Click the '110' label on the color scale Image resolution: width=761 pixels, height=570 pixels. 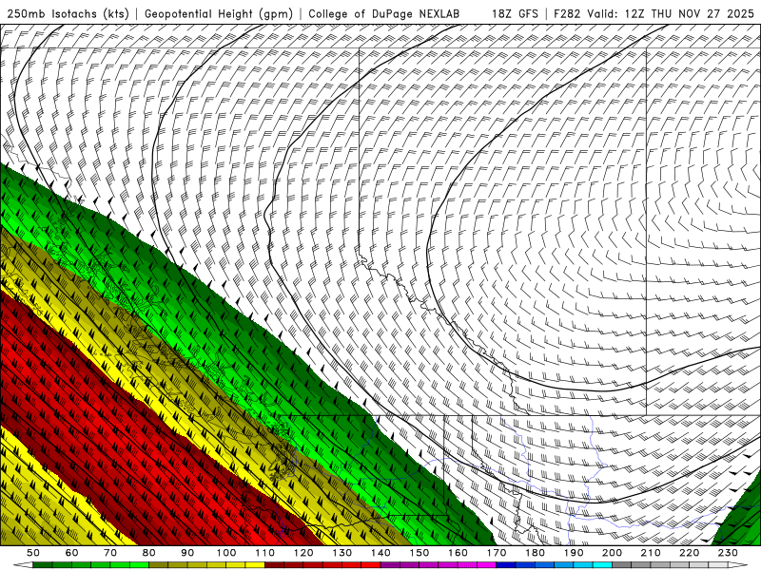tap(265, 553)
